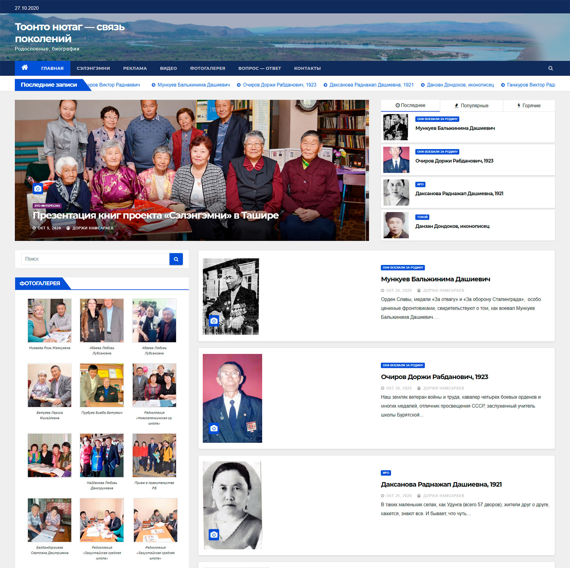Open gallery photo Нимаева Роза Жамсуевна
The image size is (570, 568).
50,321
